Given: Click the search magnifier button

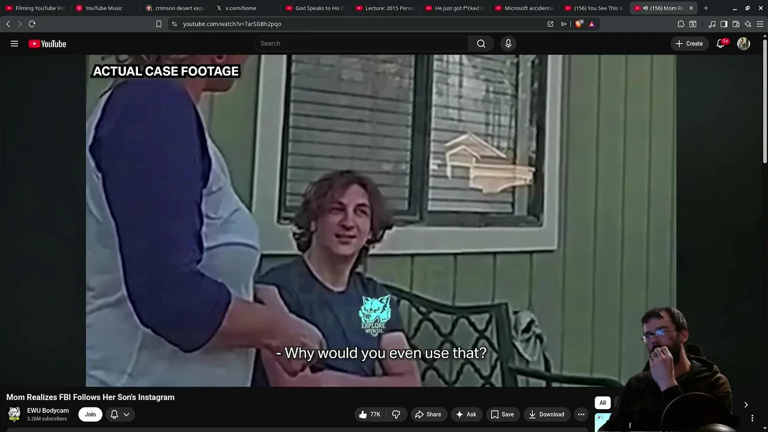Looking at the screenshot, I should coord(481,43).
